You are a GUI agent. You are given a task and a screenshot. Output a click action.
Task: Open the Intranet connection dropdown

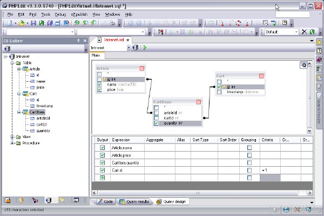point(129,48)
